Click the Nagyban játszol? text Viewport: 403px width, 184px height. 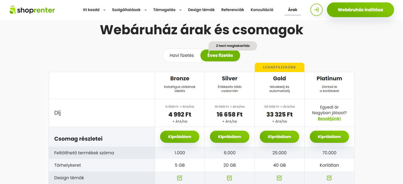pyautogui.click(x=329, y=113)
